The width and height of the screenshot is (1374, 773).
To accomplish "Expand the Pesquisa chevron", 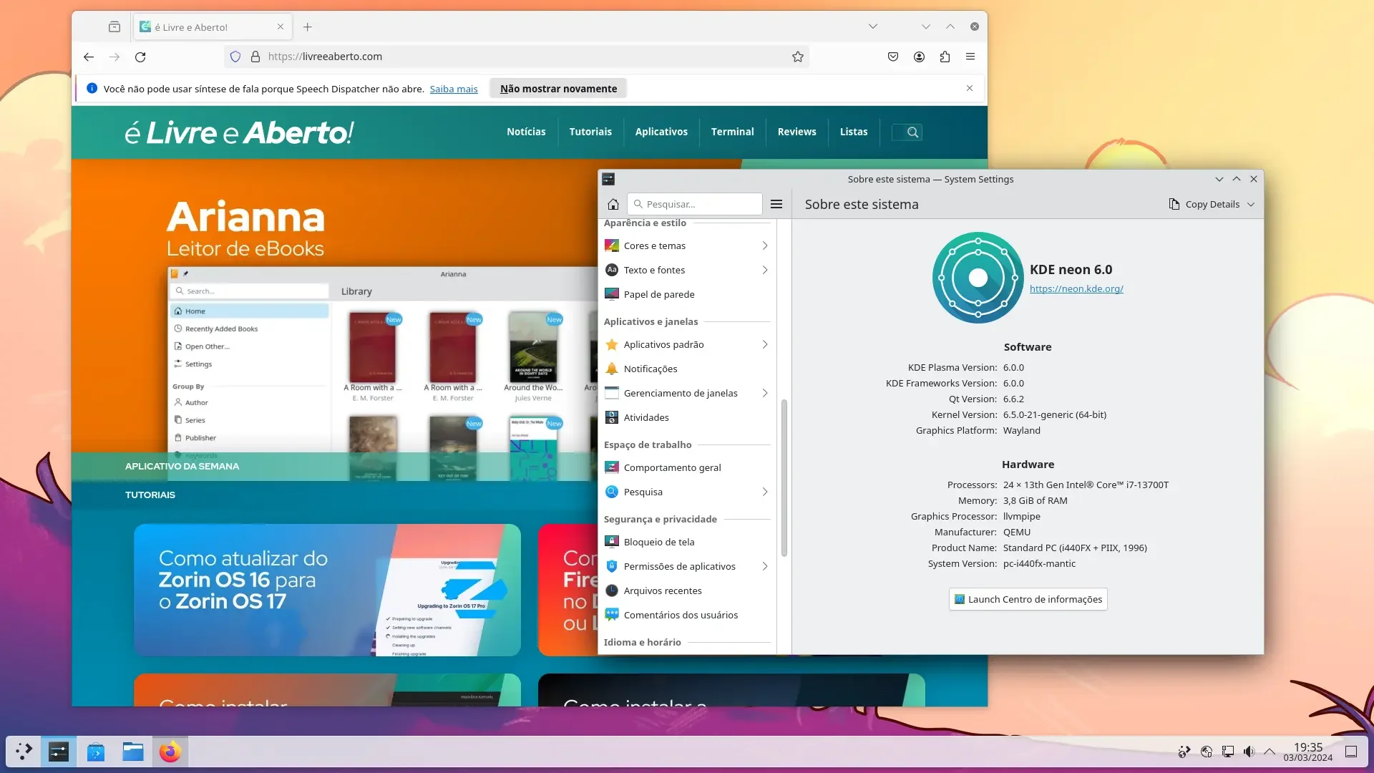I will 764,492.
